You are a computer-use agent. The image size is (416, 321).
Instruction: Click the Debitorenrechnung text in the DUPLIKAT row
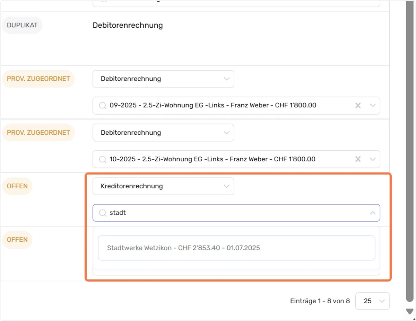(128, 25)
